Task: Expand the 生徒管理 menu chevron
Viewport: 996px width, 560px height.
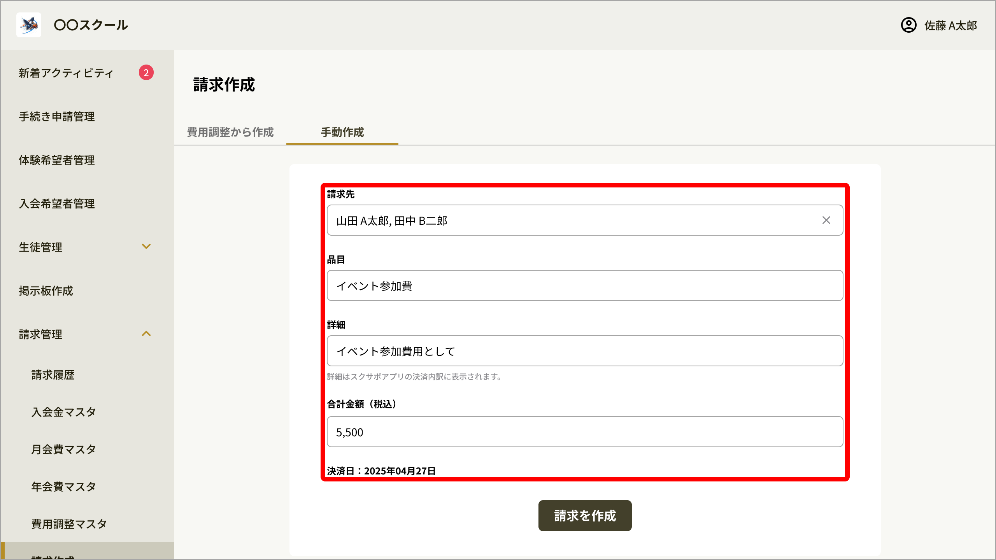Action: [146, 246]
